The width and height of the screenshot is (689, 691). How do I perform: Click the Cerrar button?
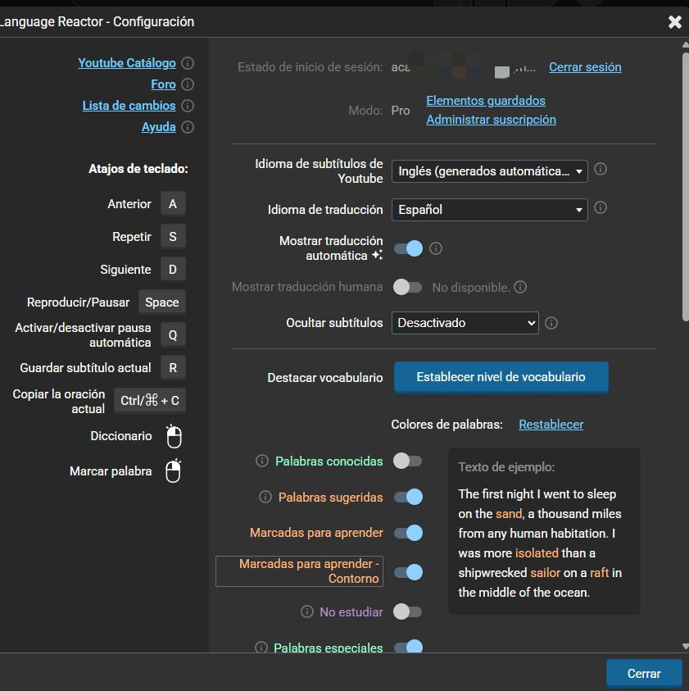pyautogui.click(x=644, y=673)
